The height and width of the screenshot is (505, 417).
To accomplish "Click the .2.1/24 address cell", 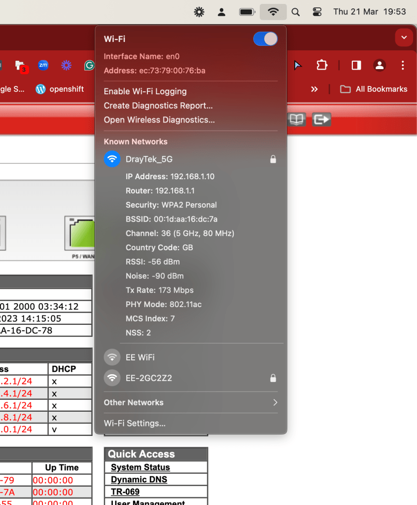I will [x=24, y=381].
